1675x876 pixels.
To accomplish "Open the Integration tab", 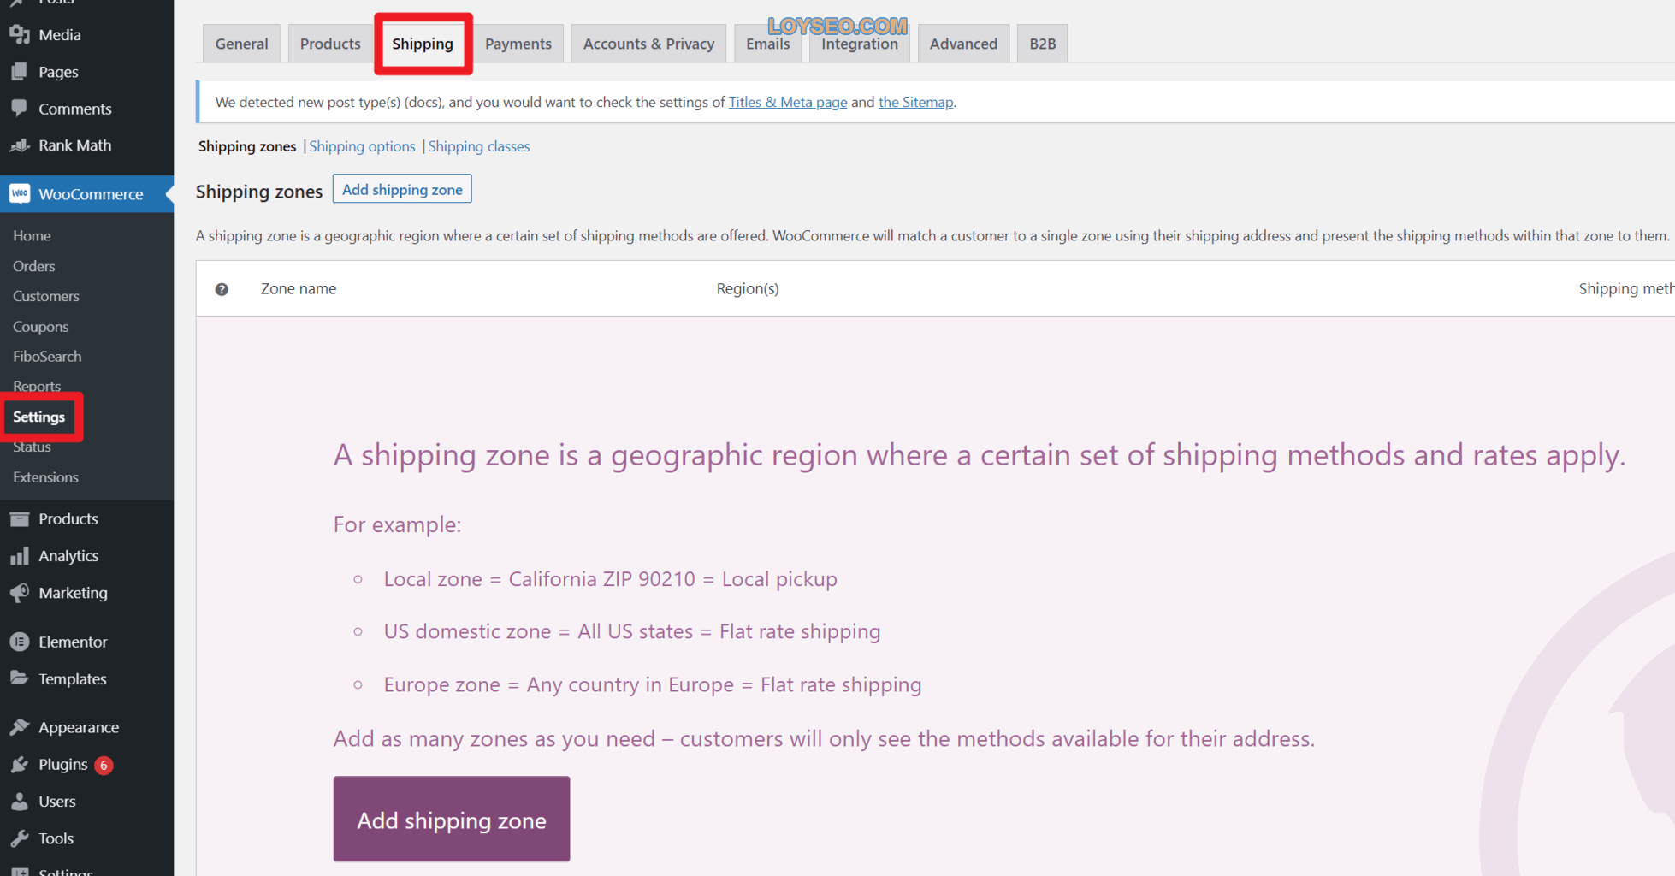I will click(860, 44).
